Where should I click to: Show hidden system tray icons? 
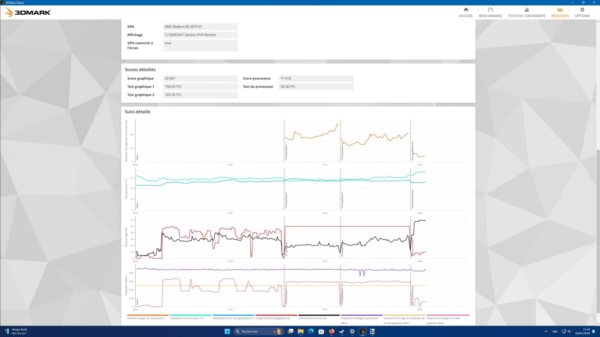click(546, 331)
